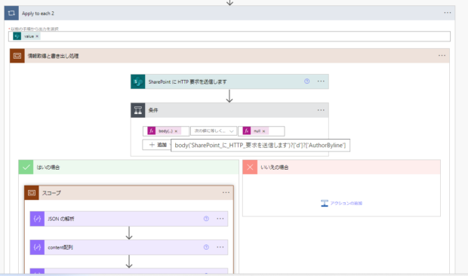Select the はいの場合 branch header

click(x=128, y=167)
